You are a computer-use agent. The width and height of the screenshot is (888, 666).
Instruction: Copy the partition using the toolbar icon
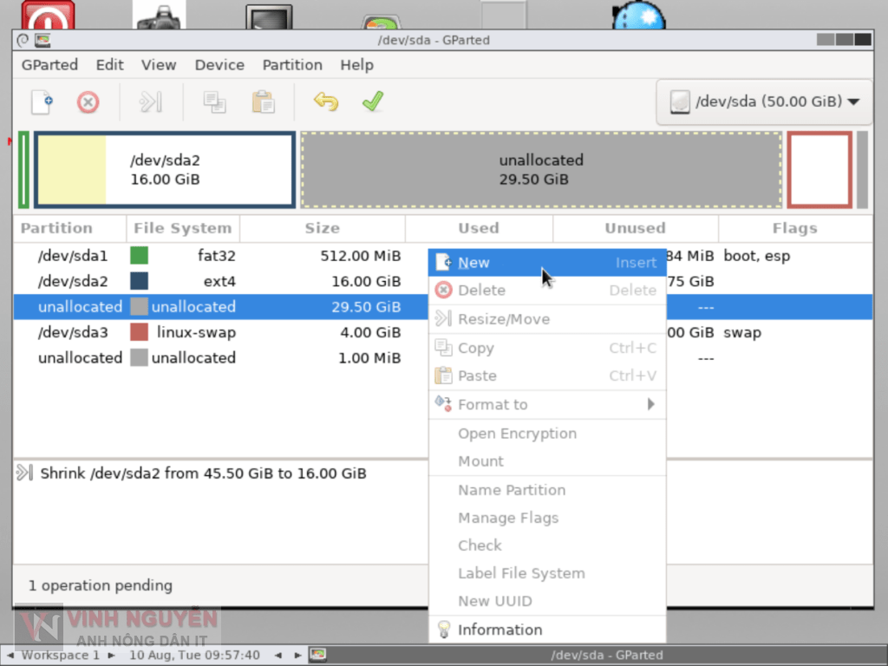(x=214, y=101)
